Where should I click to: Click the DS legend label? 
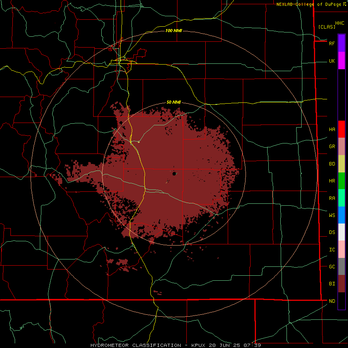332,232
